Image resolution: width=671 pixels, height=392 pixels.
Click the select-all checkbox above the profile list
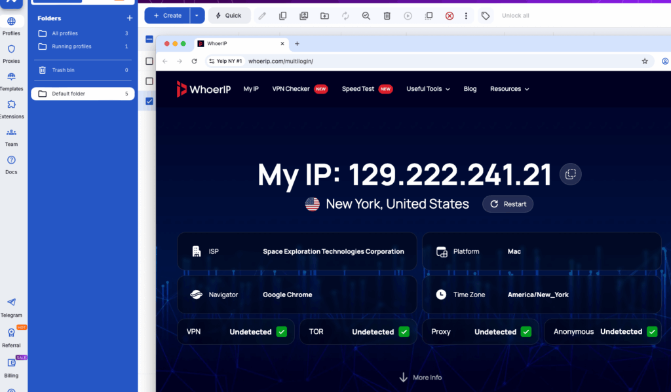[148, 39]
